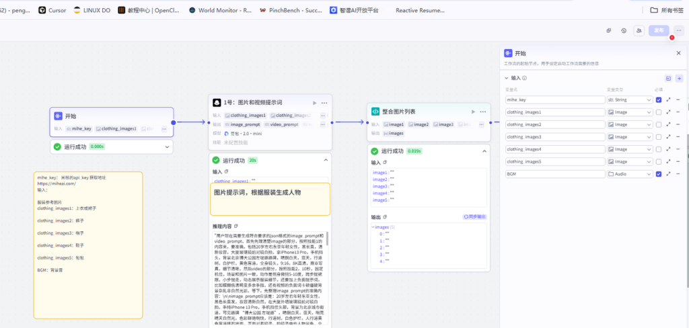
Task: Open type dropdown for clothing_images1
Action: point(630,112)
